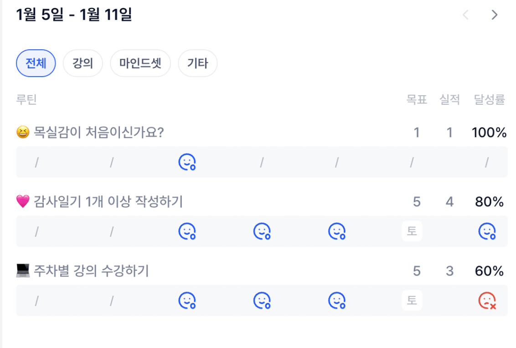Open the 목실감이 처음이신가요? routine title
516x348 pixels.
pos(98,133)
